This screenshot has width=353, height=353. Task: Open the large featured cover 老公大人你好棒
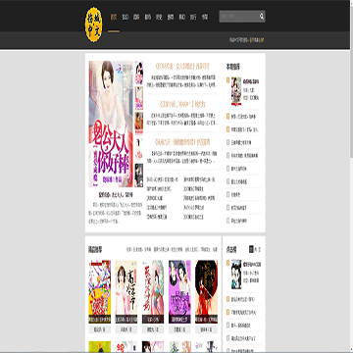[111, 124]
